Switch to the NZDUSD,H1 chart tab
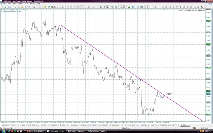Viewport: 213px width, 133px height. (x=165, y=125)
